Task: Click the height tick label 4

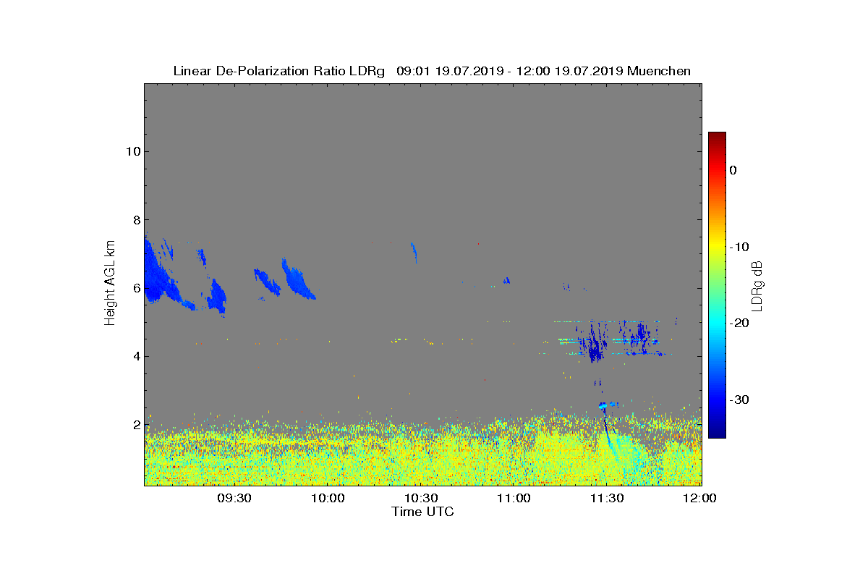Action: (135, 356)
